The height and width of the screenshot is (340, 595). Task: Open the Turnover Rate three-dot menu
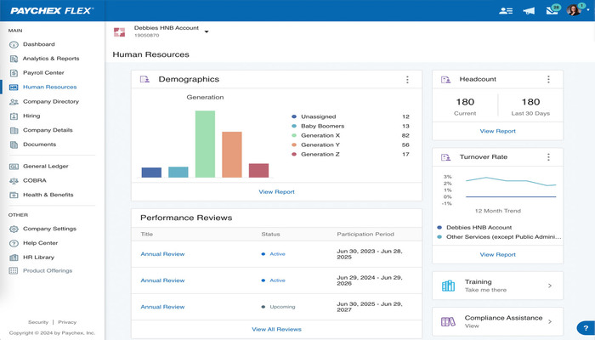click(548, 157)
